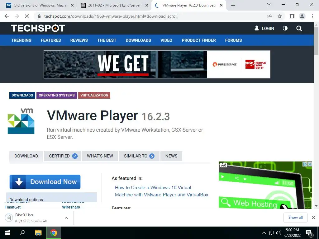Image resolution: width=319 pixels, height=239 pixels.
Task: Click the browser forward arrow
Action: tap(17, 16)
